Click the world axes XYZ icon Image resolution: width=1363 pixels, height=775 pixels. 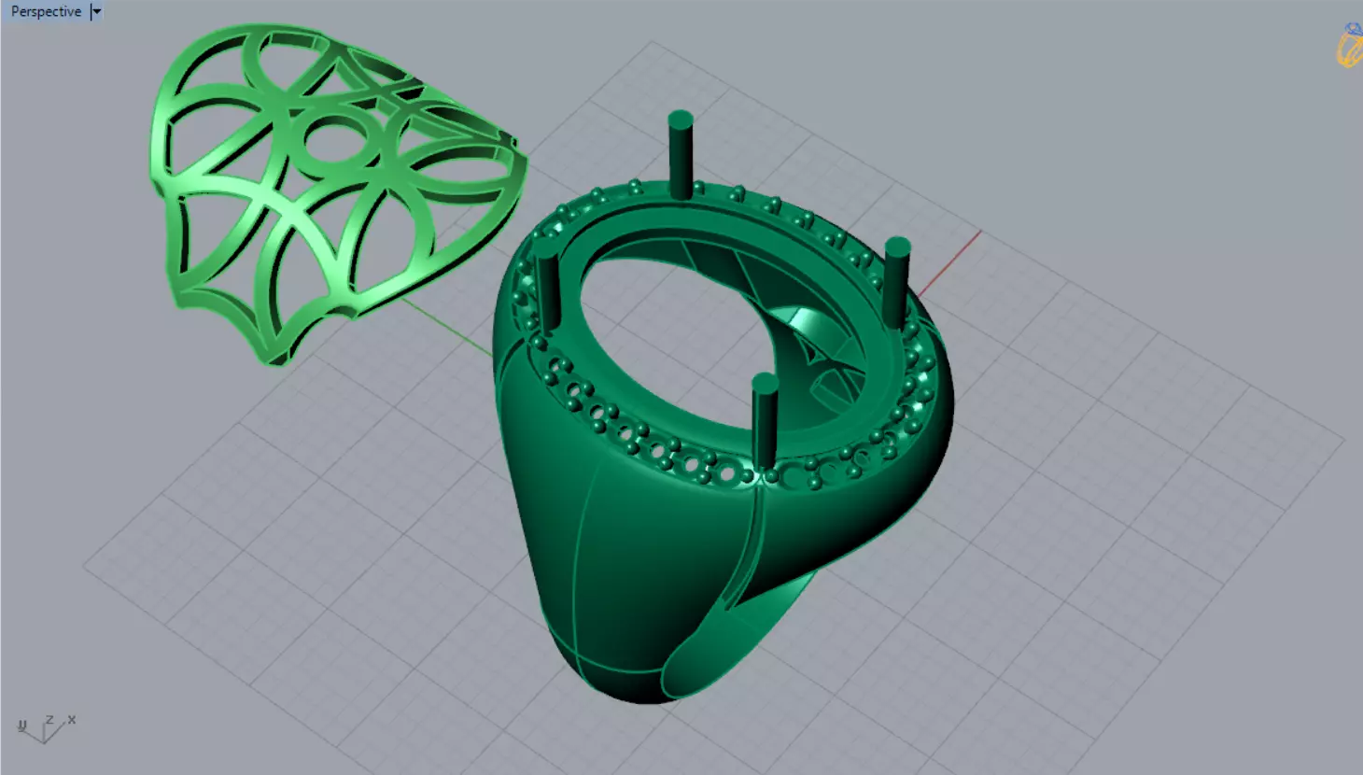(x=46, y=728)
